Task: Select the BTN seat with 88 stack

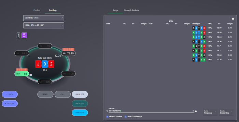Action: pos(22,74)
